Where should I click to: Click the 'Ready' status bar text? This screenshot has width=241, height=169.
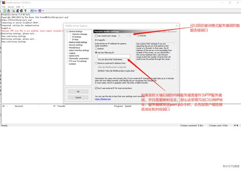pos(4,126)
